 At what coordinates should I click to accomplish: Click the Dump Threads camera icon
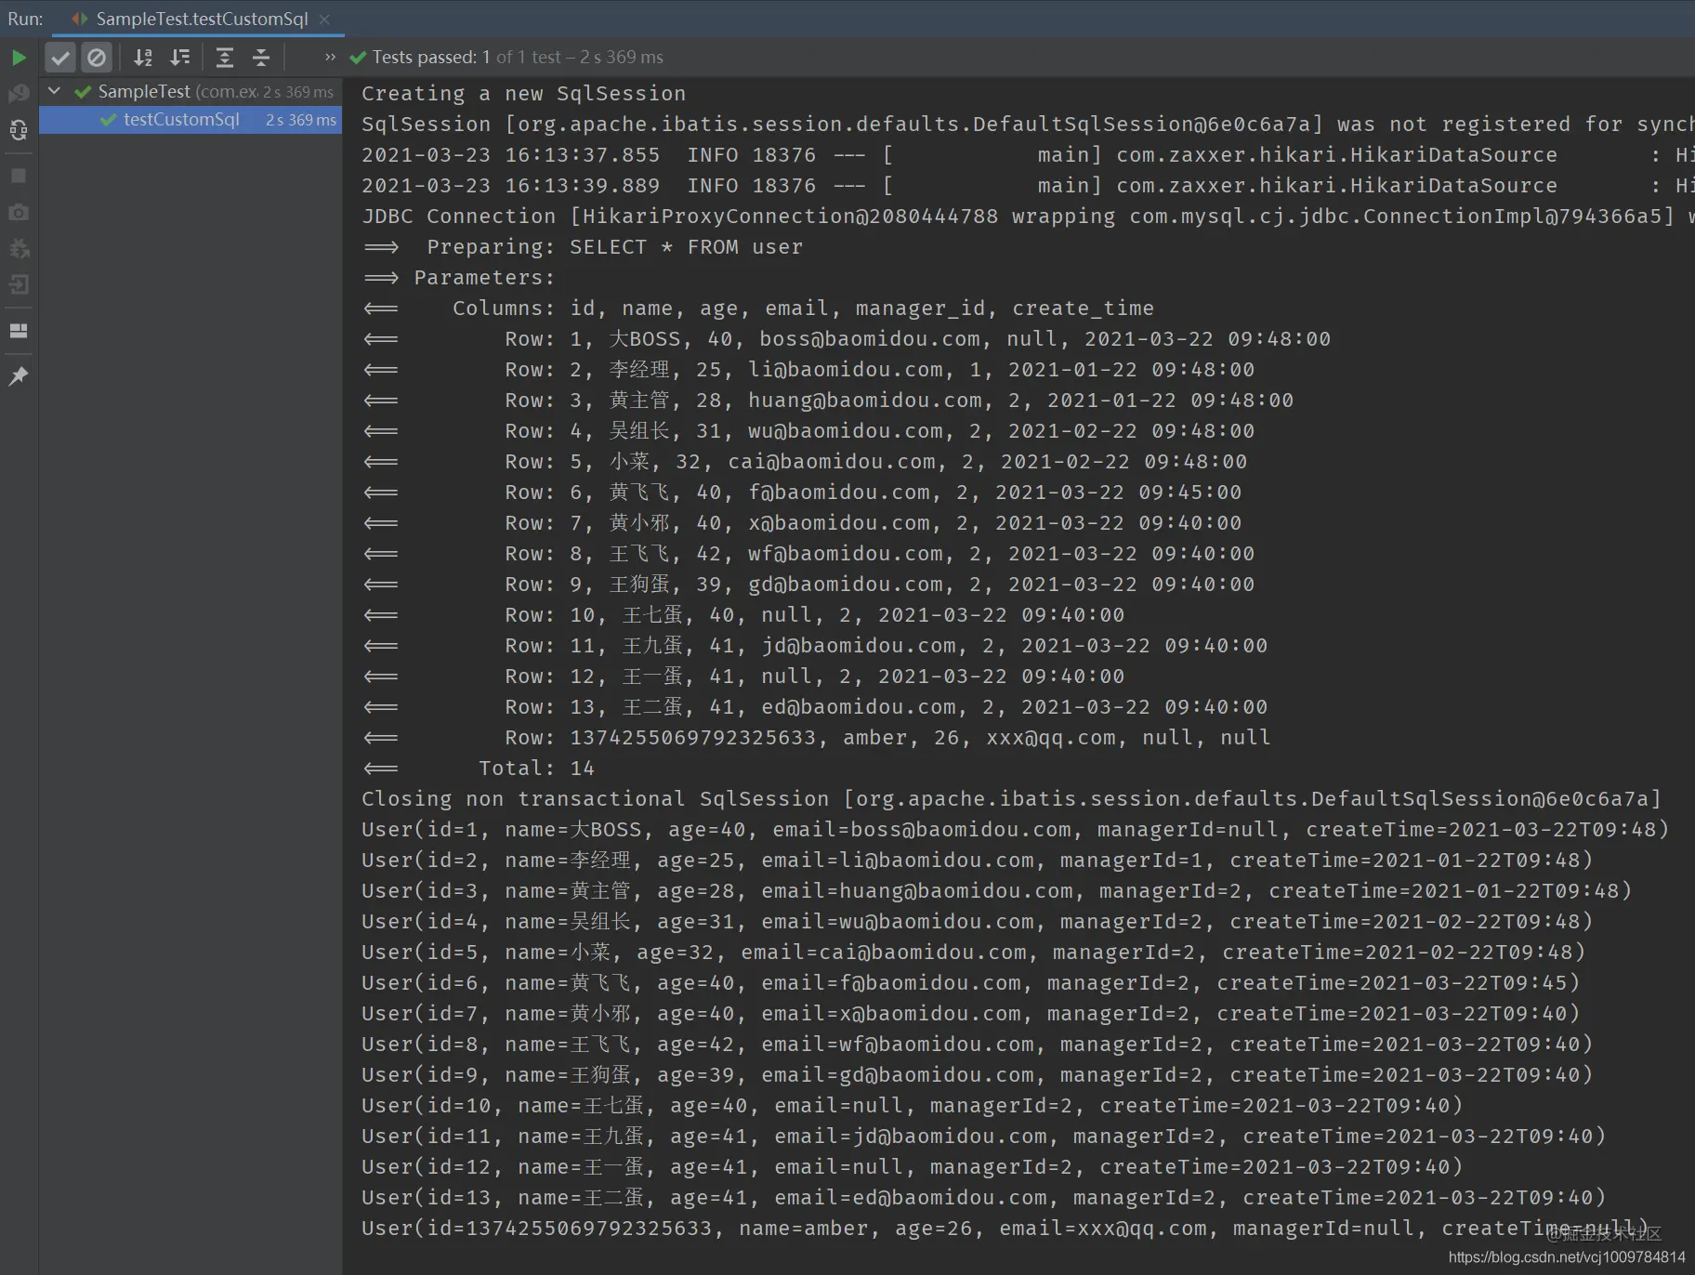tap(19, 212)
